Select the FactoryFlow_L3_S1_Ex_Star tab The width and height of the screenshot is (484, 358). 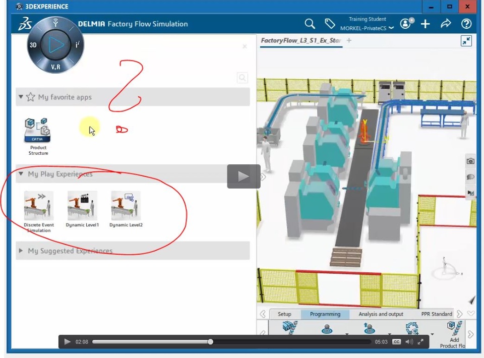[x=300, y=40]
